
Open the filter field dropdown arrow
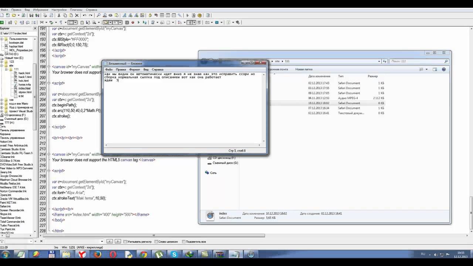(x=31, y=241)
